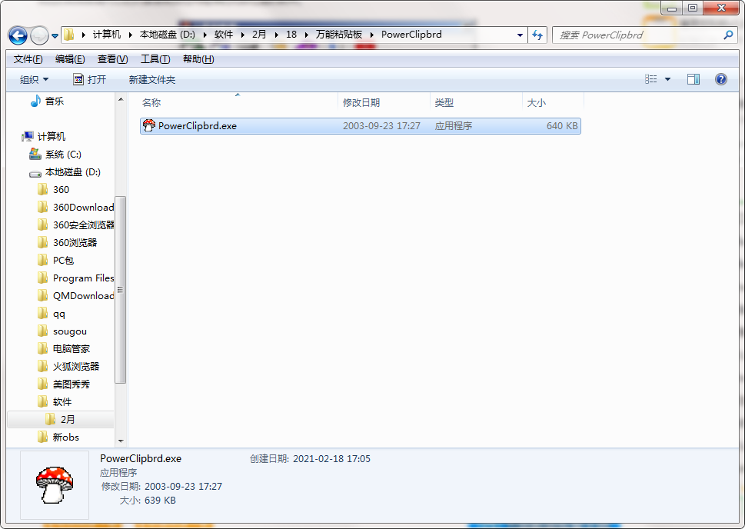745x529 pixels.
Task: Click 计算机 in the address bar path
Action: 107,35
